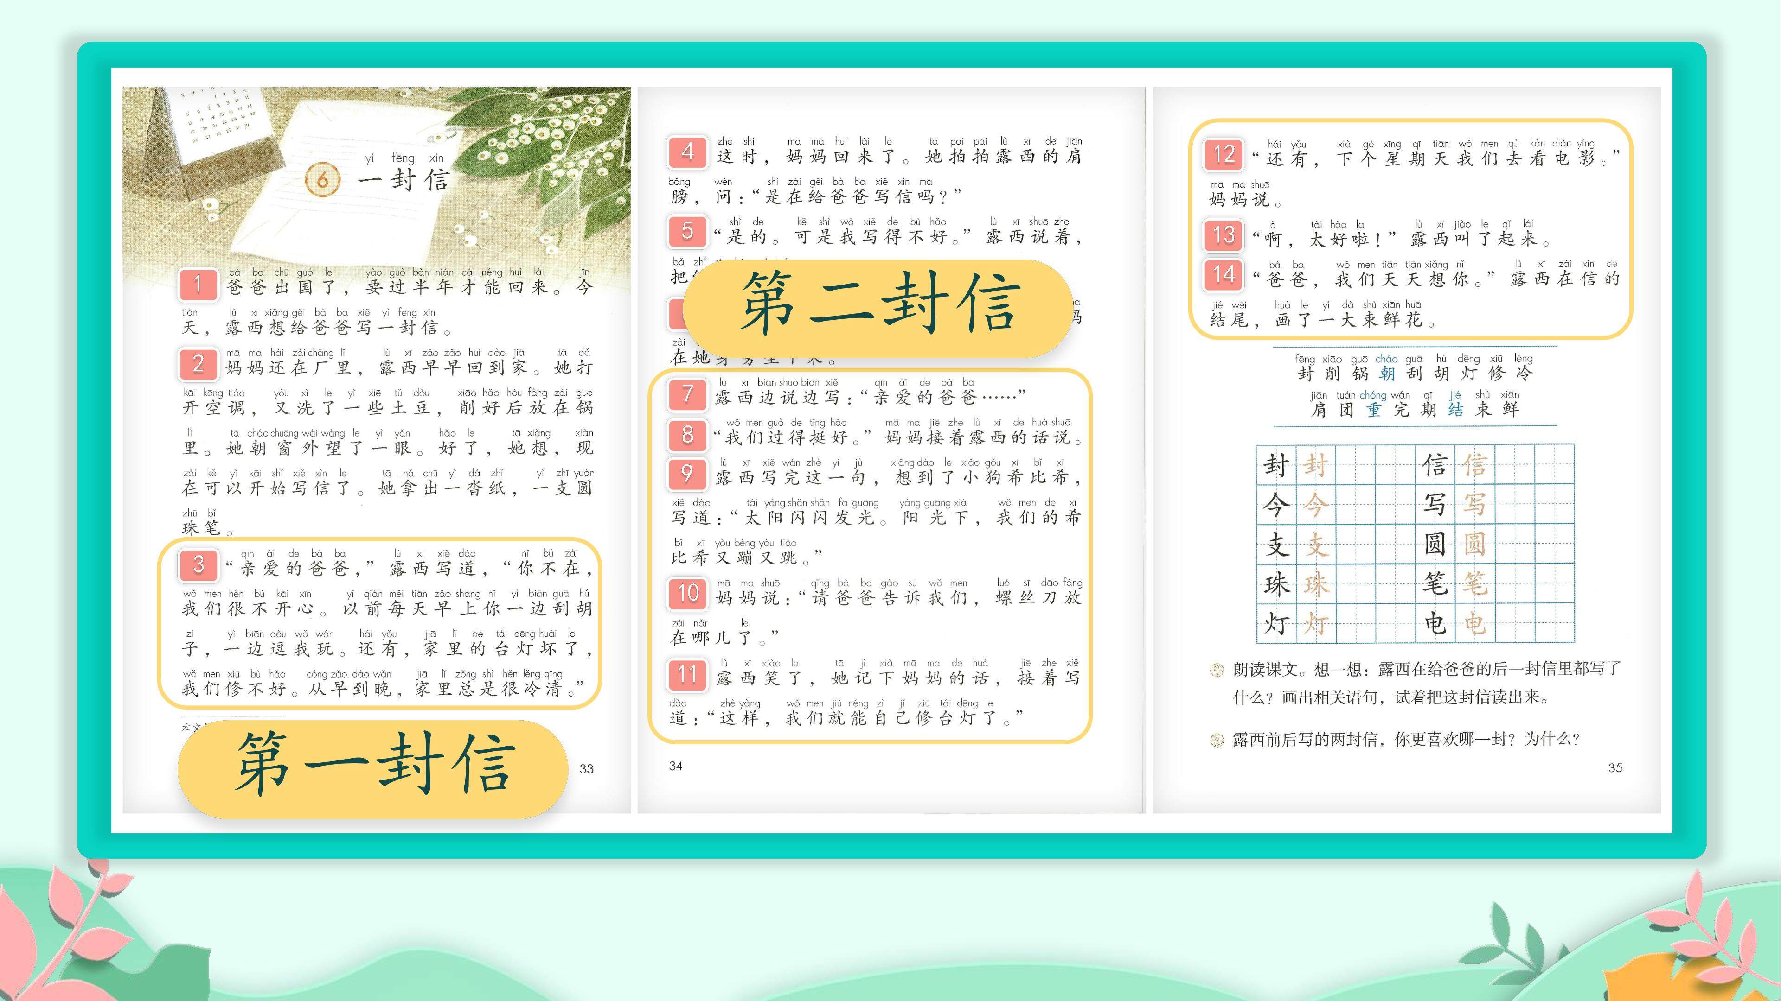
Task: Click the lesson title '一封信'
Action: tap(405, 180)
